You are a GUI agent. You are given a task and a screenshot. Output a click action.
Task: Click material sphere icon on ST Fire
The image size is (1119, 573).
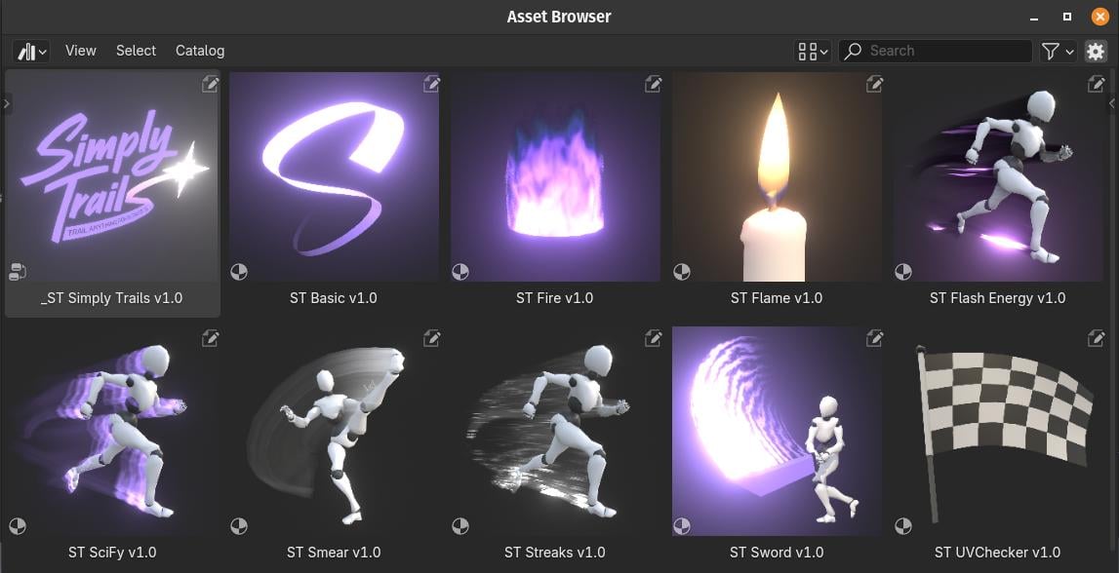460,272
